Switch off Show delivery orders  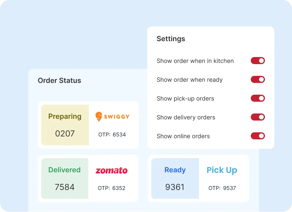tap(258, 117)
